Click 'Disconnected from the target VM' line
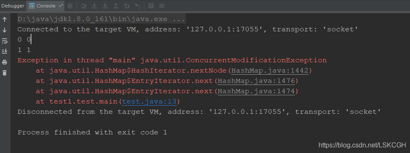The width and height of the screenshot is (410, 153). [199, 112]
